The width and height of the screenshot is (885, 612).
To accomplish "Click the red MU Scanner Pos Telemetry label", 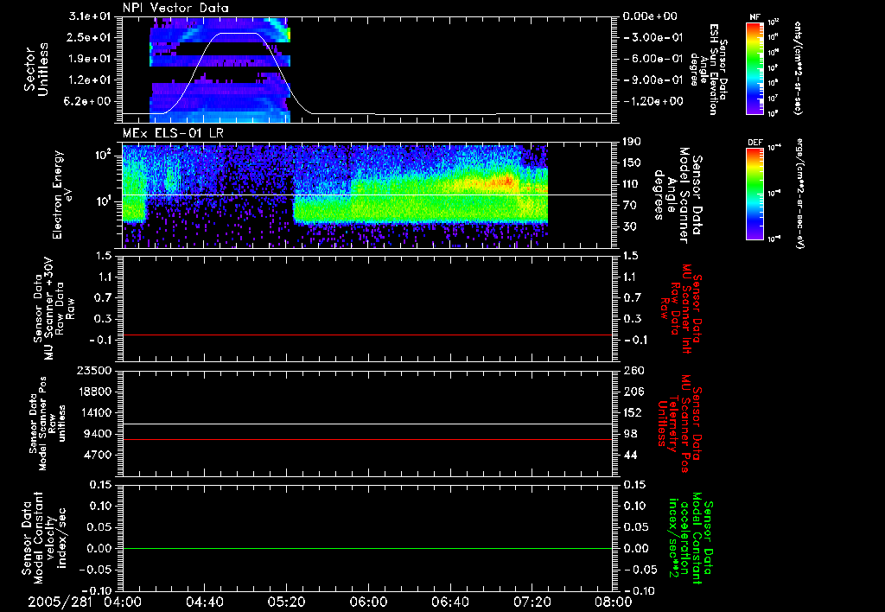I will (679, 424).
